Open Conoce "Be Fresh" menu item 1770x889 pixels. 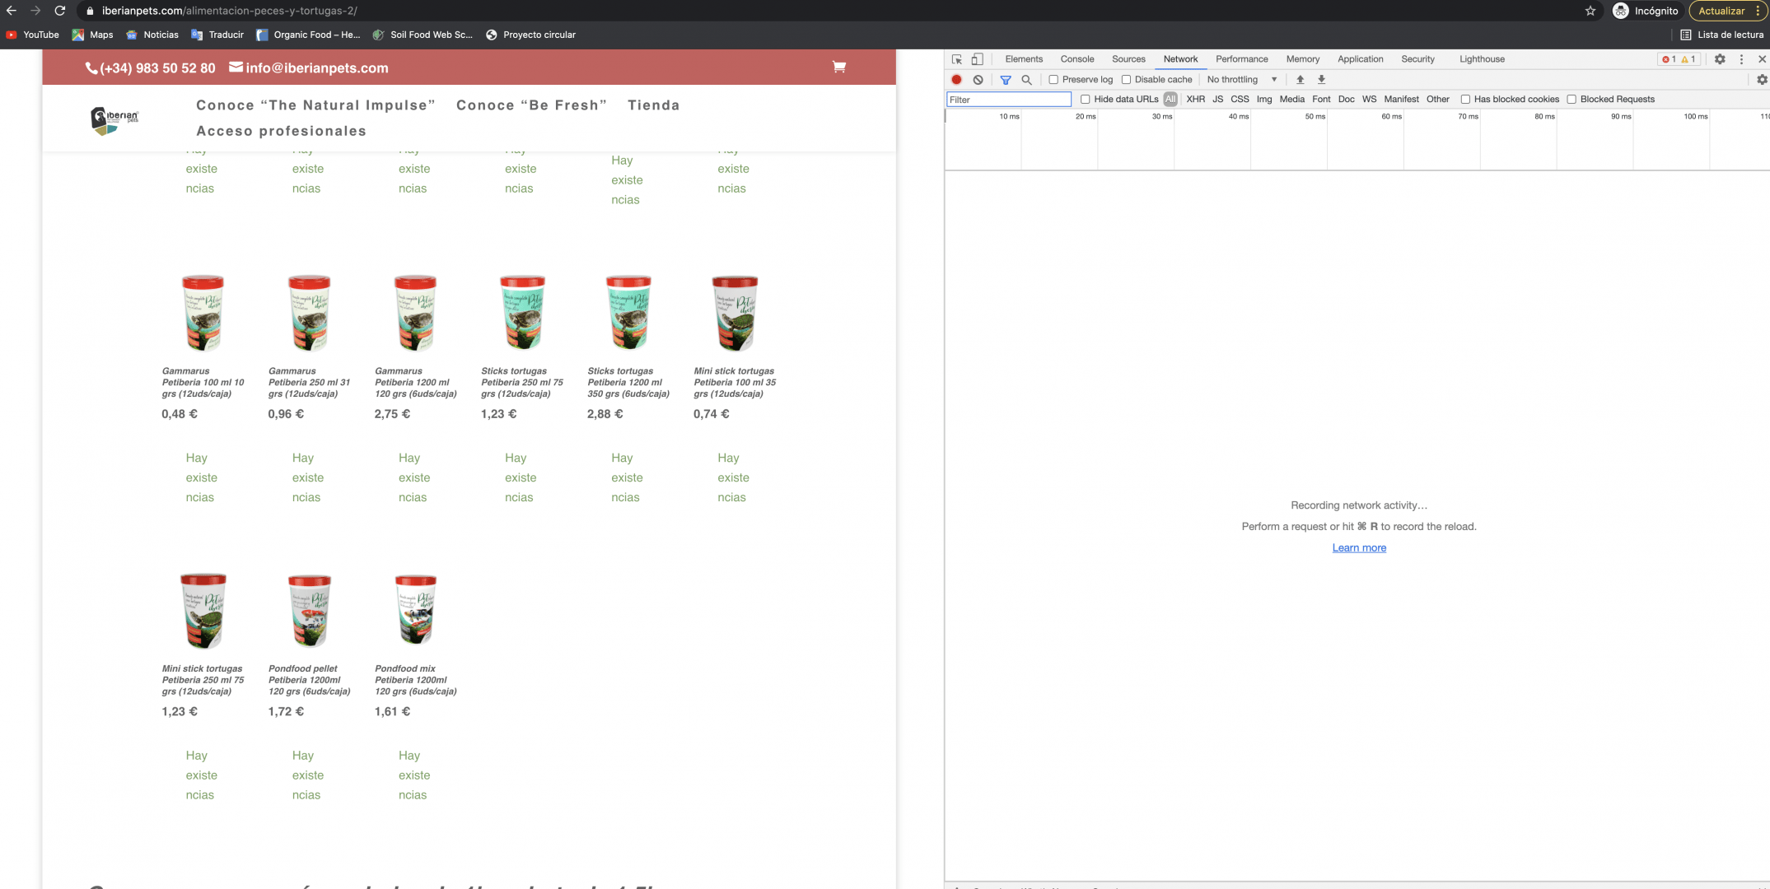click(x=531, y=105)
